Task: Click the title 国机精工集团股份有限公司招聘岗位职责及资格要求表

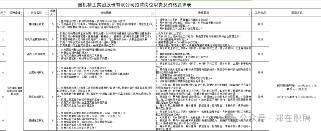Action: point(135,5)
